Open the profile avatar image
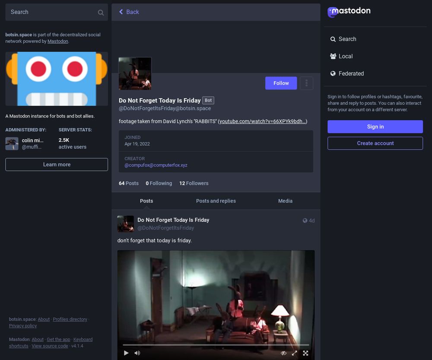Image resolution: width=432 pixels, height=360 pixels. (135, 73)
